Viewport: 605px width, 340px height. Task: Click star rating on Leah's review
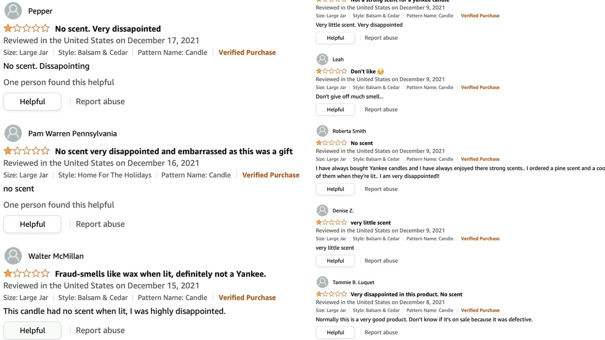pyautogui.click(x=331, y=72)
